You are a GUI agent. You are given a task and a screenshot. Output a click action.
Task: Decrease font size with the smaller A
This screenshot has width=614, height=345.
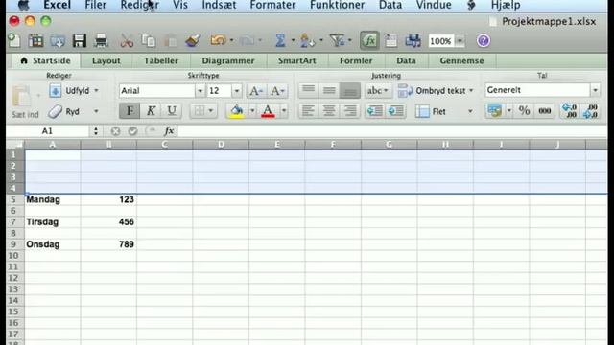[277, 91]
